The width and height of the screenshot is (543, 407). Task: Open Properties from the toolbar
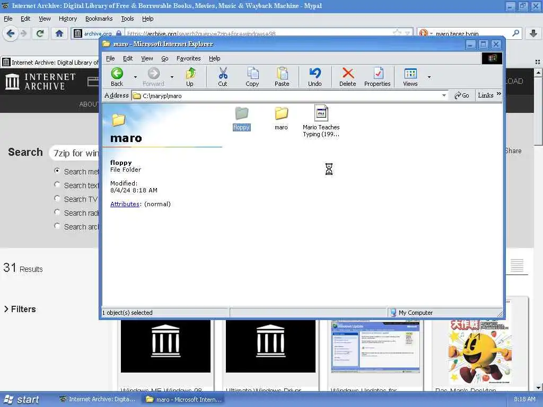coord(378,77)
